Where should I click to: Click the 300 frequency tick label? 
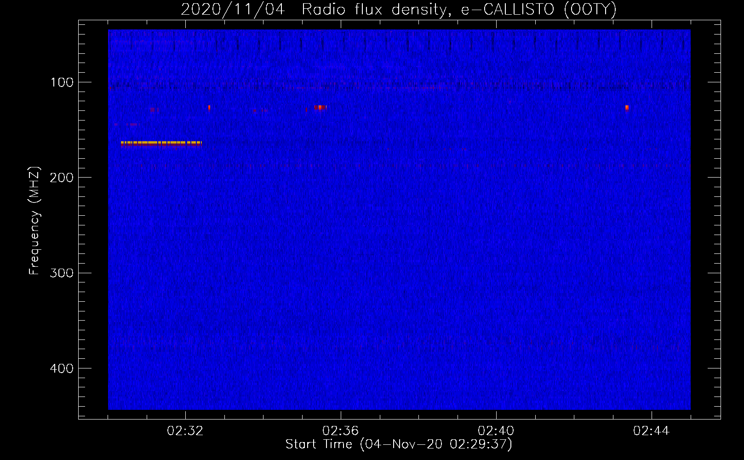(62, 273)
